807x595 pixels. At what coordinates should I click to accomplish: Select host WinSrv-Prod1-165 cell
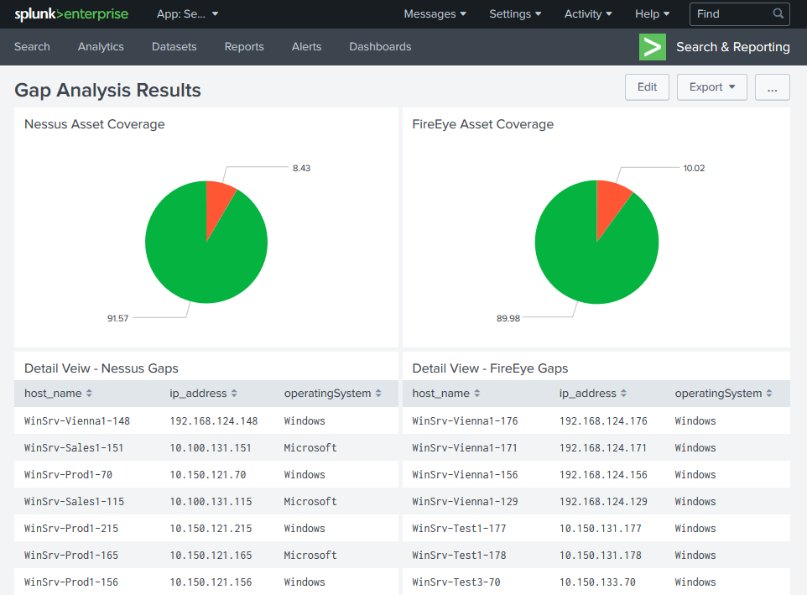click(x=71, y=555)
